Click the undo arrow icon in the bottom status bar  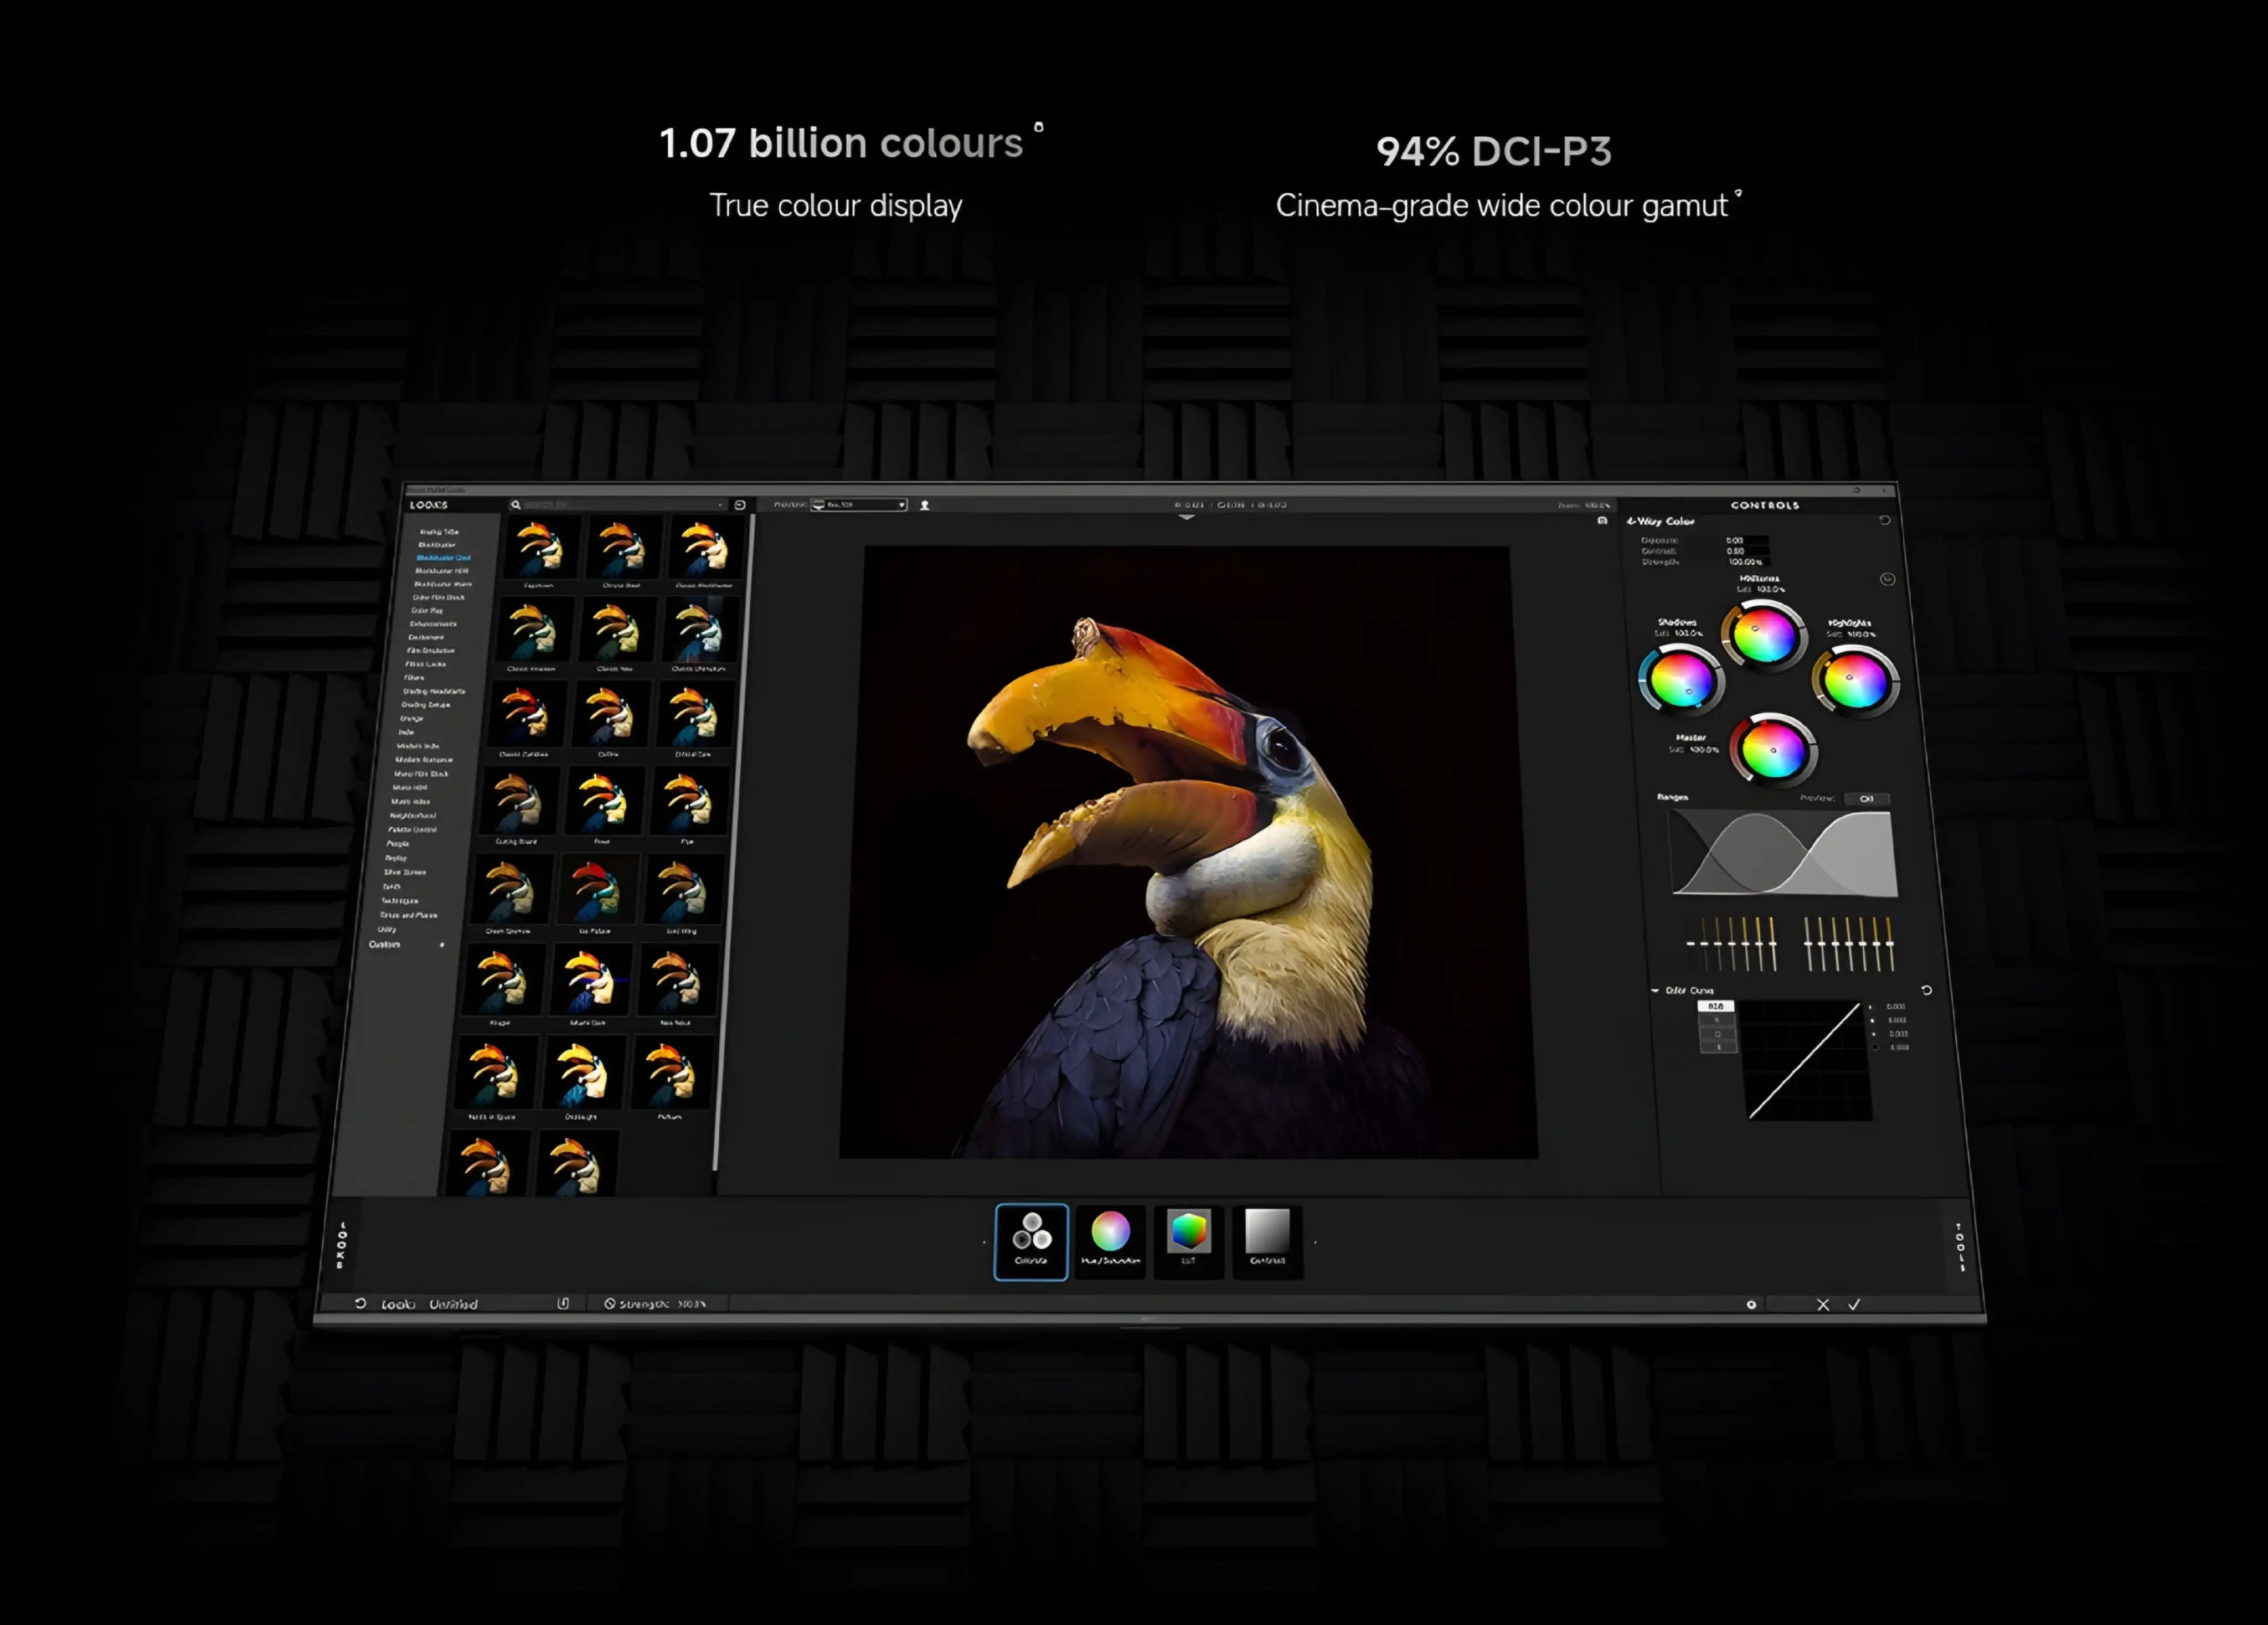[x=361, y=1304]
